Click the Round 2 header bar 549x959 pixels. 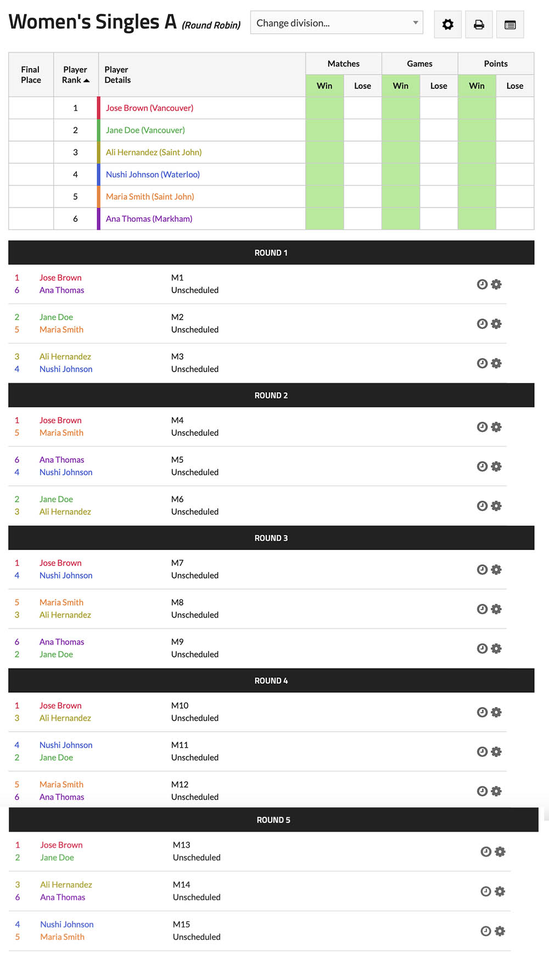click(271, 395)
